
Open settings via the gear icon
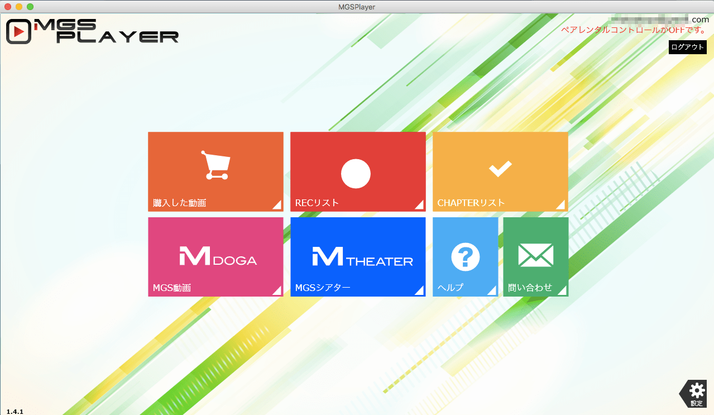(697, 393)
